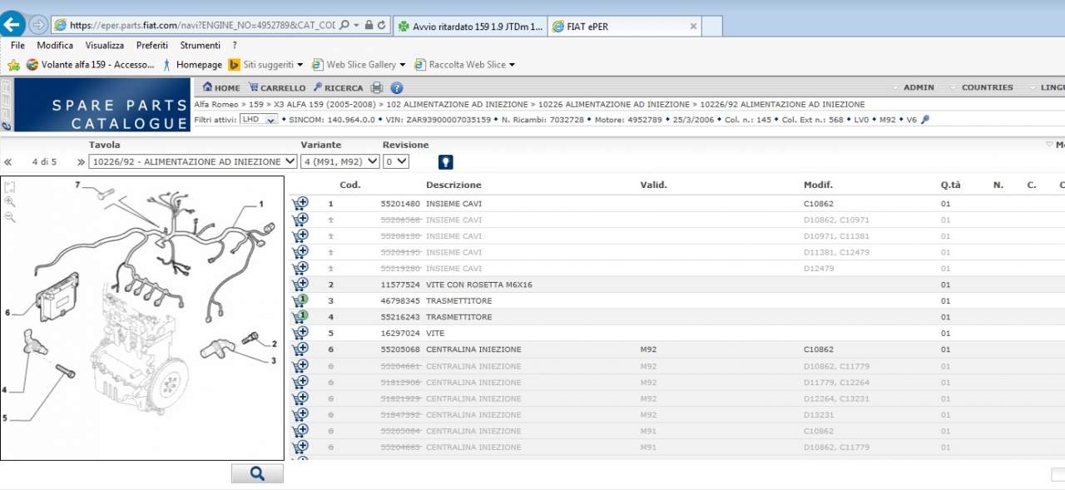Click the Modif. column header
Screen dimensions: 1065x490
(818, 185)
